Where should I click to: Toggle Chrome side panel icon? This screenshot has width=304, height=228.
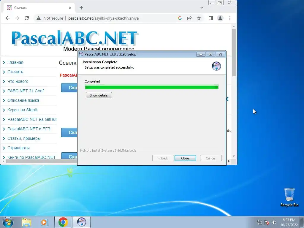[x=211, y=18]
